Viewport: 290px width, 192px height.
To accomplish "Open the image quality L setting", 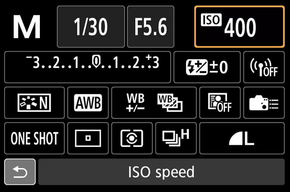I will pyautogui.click(x=242, y=138).
